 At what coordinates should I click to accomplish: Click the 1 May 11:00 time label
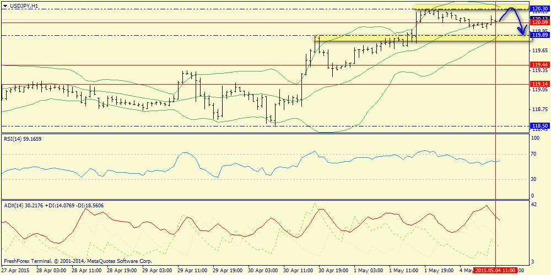coord(403,271)
